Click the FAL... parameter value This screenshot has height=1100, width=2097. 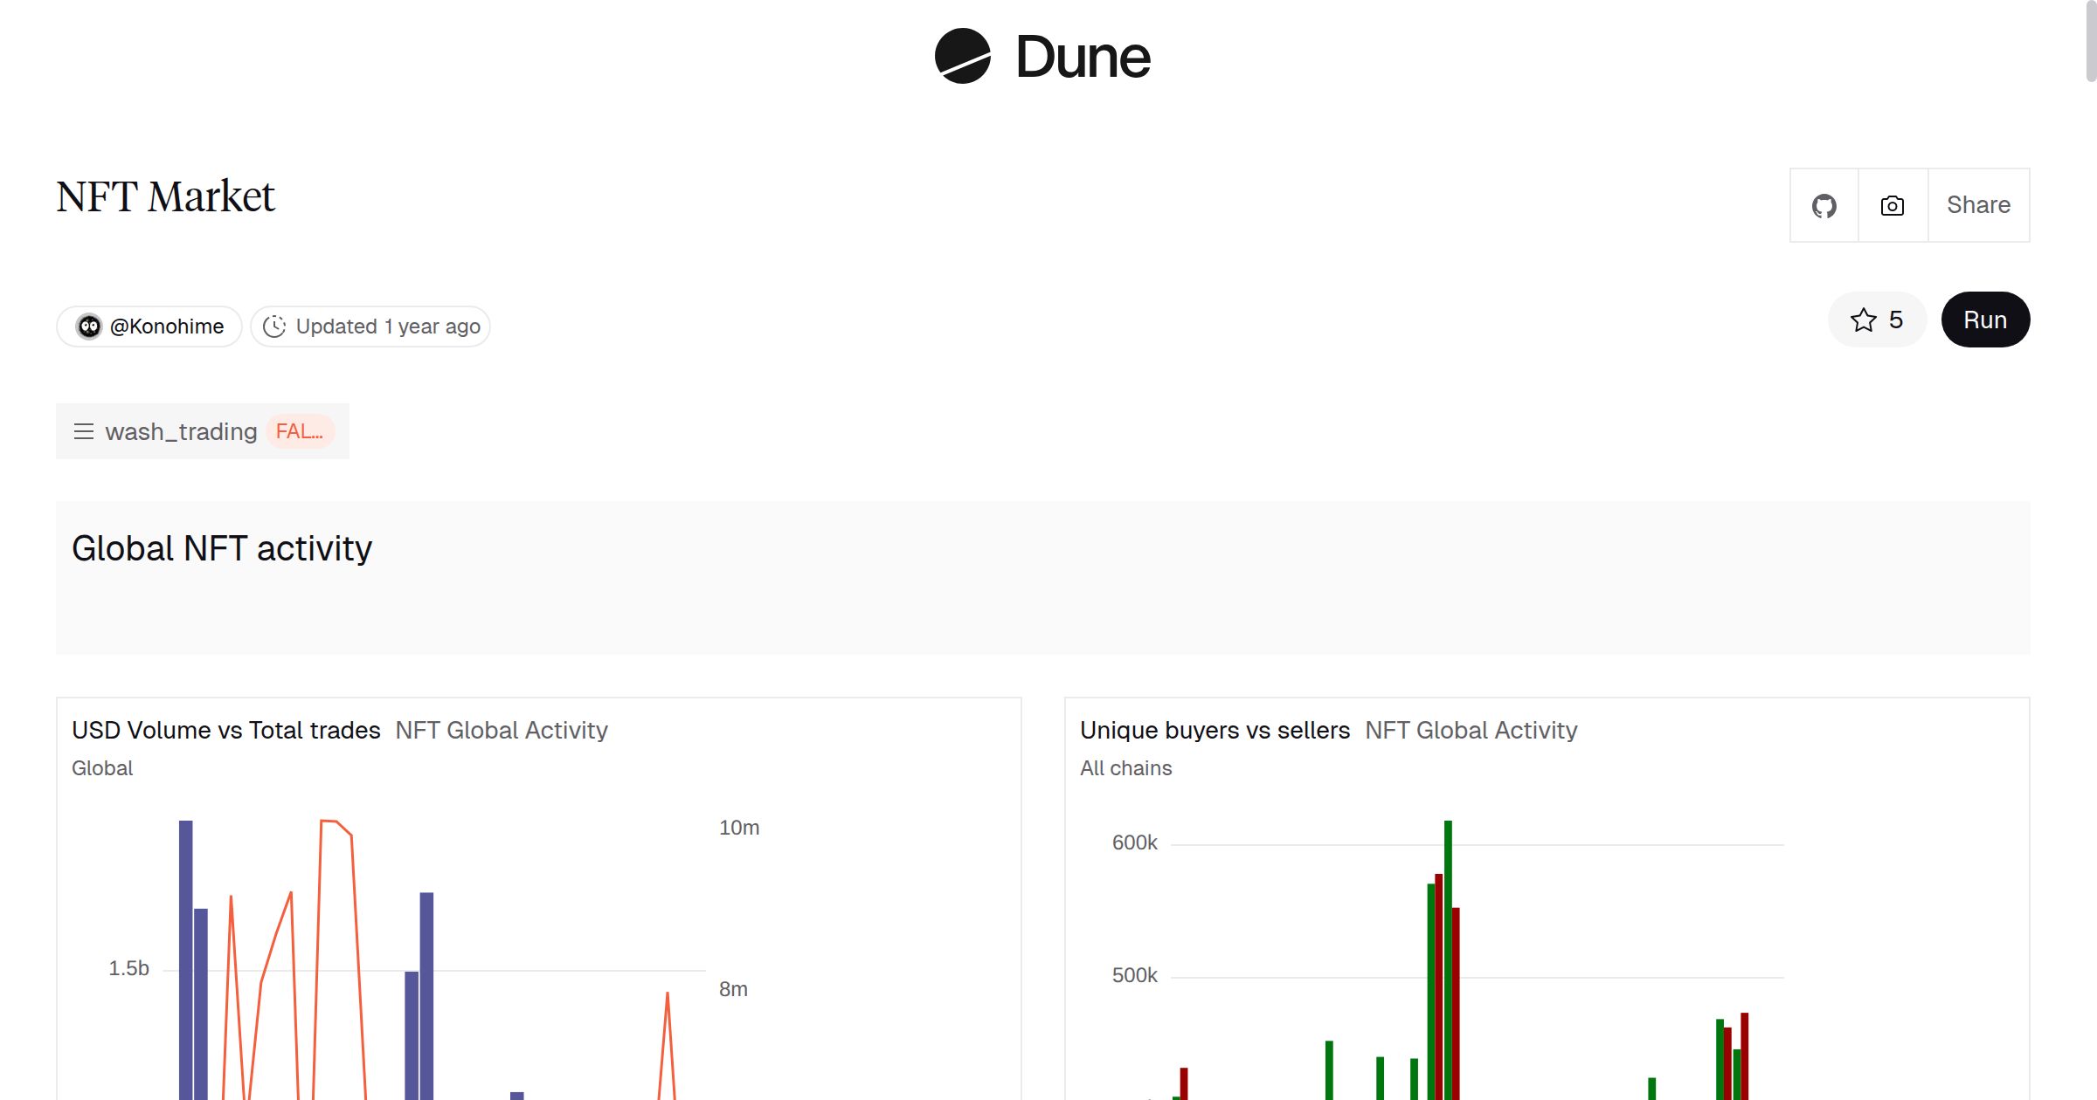300,431
